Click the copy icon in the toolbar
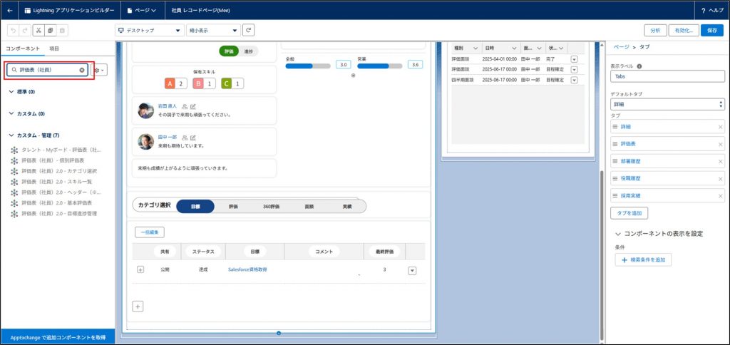Viewport: 730px width, 345px height. (x=51, y=30)
